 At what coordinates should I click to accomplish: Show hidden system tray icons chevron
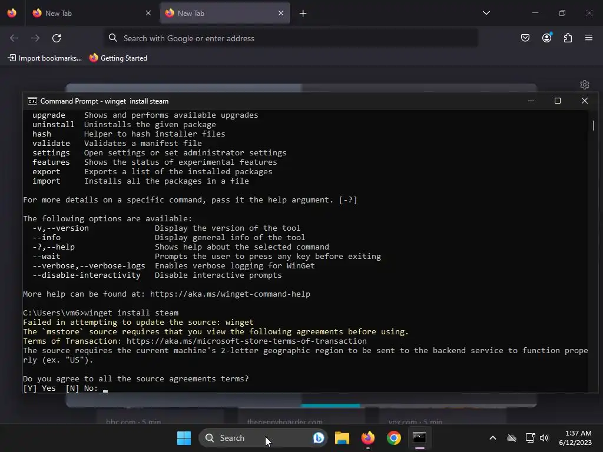(x=493, y=438)
